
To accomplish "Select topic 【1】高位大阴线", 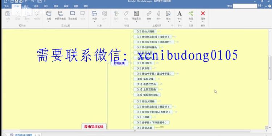I will click(145, 101).
